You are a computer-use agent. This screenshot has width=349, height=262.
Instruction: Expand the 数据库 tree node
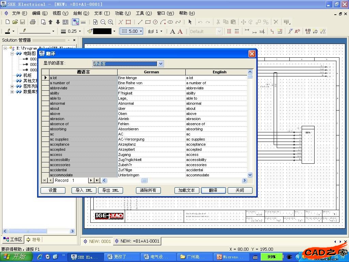(x=12, y=92)
